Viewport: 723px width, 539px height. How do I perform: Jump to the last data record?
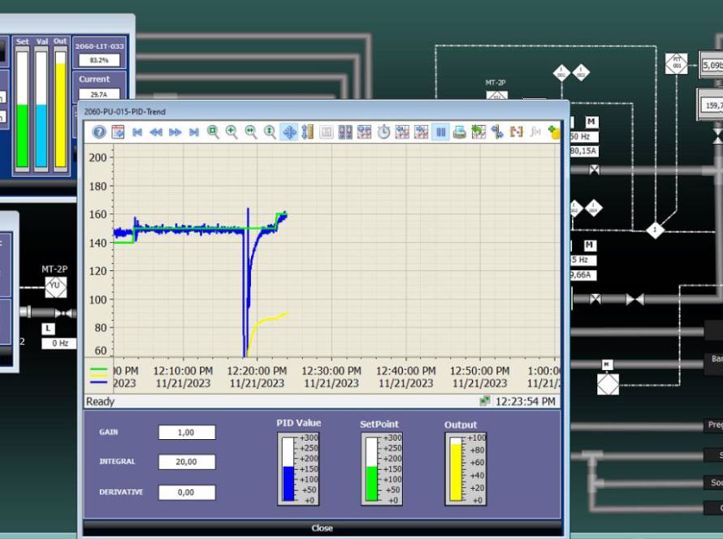click(193, 132)
